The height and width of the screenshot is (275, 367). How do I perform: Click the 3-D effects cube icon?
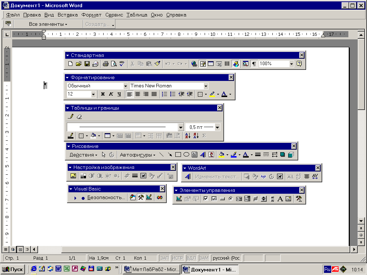pos(291,155)
